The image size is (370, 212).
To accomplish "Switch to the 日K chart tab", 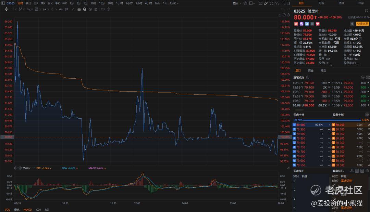I will point(36,3).
